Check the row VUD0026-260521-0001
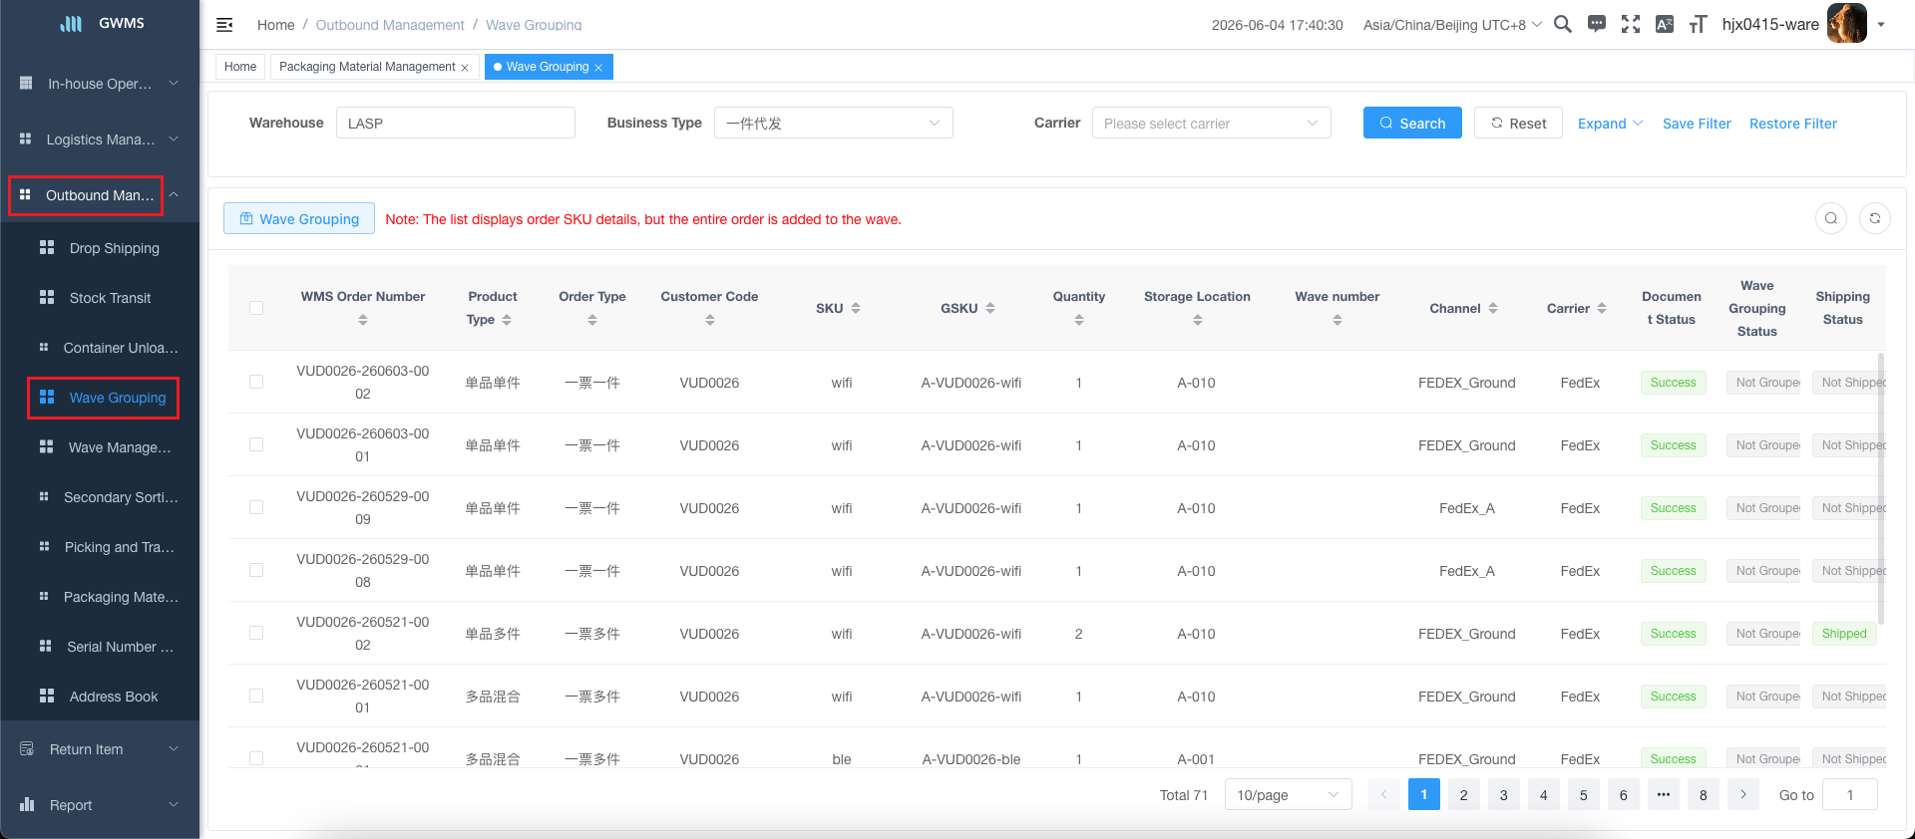The image size is (1915, 839). pyautogui.click(x=256, y=696)
